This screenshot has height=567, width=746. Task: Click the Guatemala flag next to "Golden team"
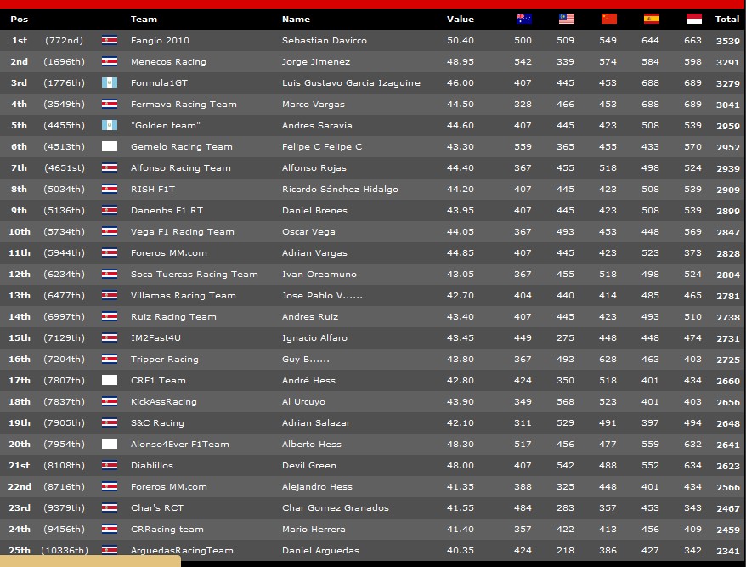pyautogui.click(x=109, y=125)
